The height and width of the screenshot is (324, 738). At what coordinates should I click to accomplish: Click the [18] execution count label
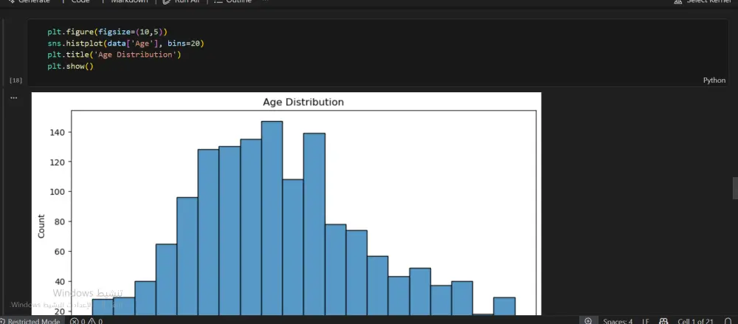click(15, 80)
